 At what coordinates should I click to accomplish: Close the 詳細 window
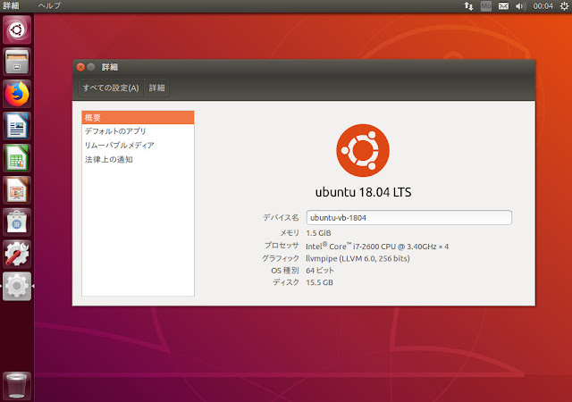[x=80, y=67]
